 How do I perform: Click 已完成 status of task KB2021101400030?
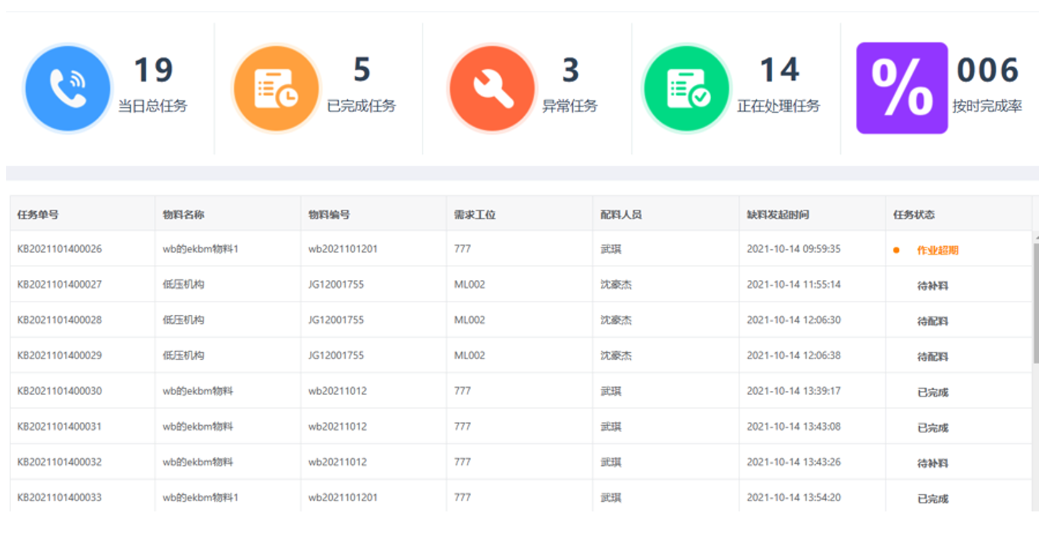[932, 393]
